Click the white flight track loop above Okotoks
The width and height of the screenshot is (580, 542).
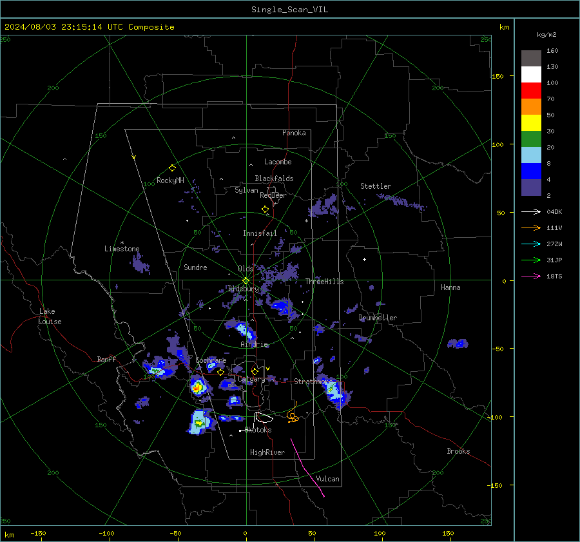[264, 418]
